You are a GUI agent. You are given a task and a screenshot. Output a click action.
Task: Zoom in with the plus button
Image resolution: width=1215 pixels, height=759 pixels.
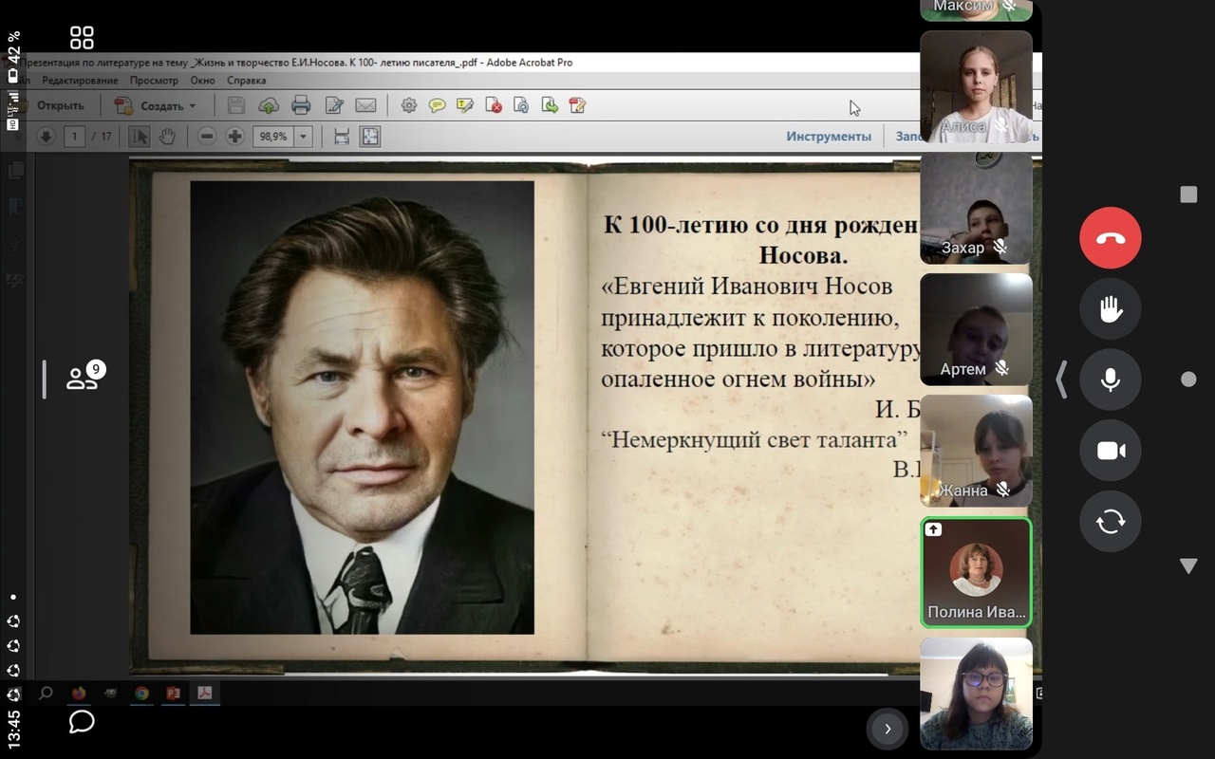pyautogui.click(x=234, y=137)
